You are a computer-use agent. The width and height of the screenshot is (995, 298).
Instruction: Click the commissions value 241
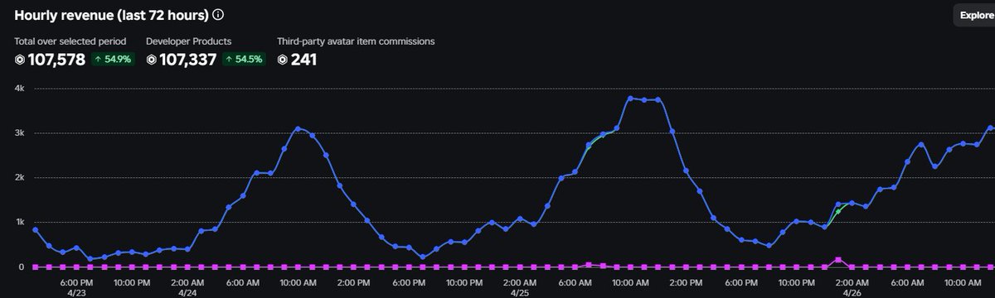tap(303, 60)
